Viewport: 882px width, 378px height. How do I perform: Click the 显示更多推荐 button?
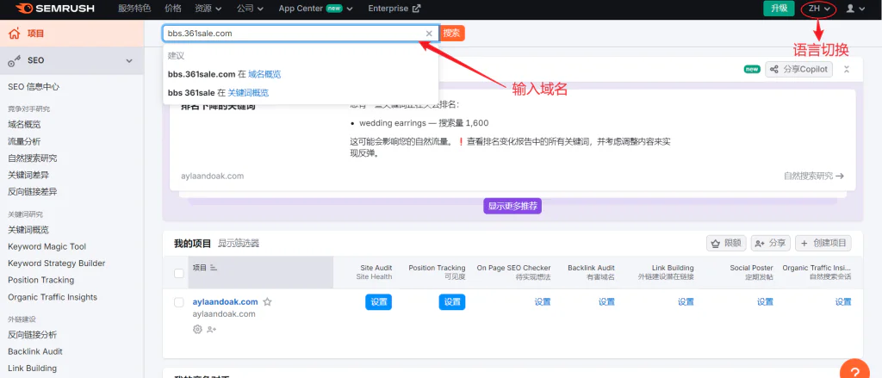[x=512, y=207]
